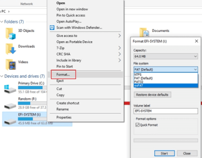Open Properties from the context menu

point(64,118)
